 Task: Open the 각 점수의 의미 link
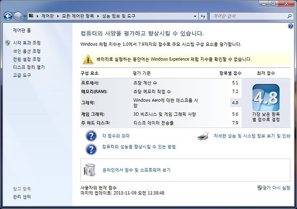(x=116, y=136)
